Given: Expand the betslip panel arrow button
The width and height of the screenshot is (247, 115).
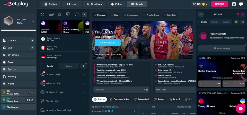Looking at the screenshot, I should click(x=201, y=14).
